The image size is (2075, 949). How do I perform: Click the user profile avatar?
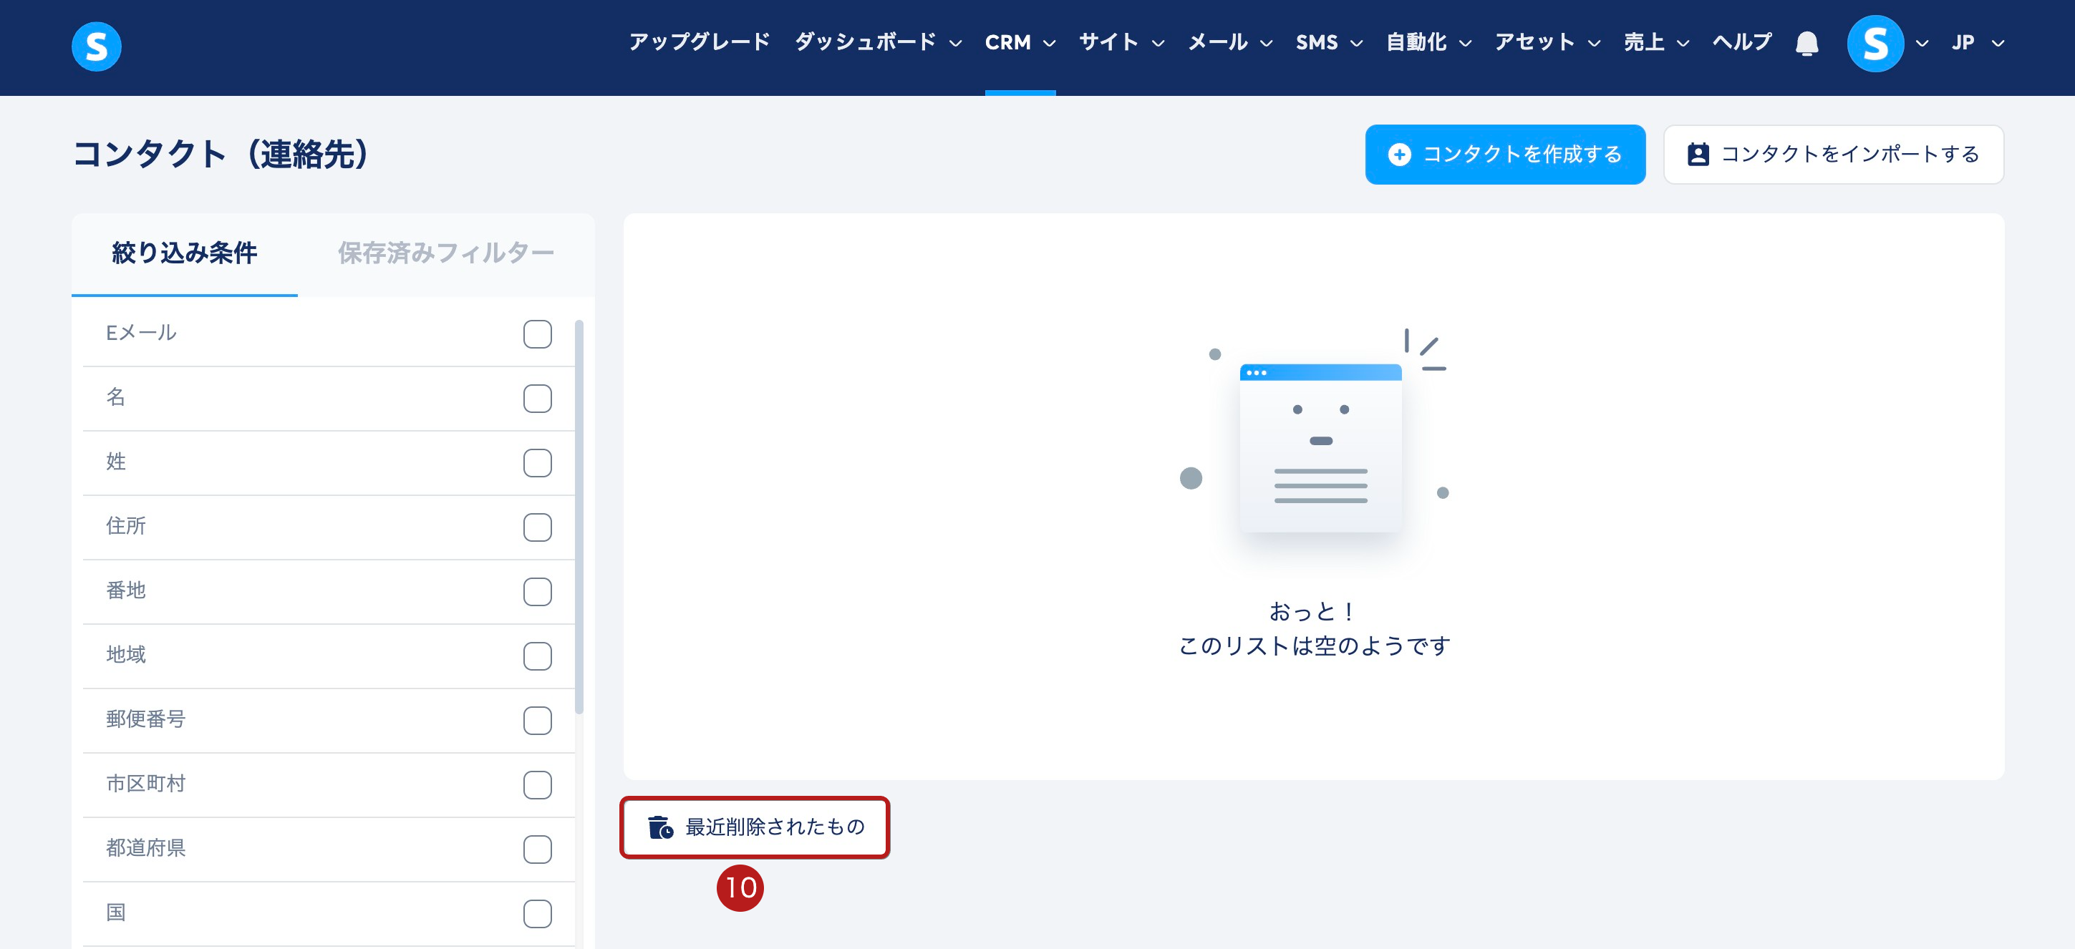tap(1875, 44)
